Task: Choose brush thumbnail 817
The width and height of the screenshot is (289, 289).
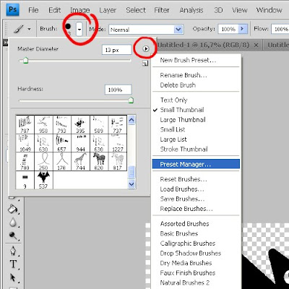Action: pos(118,161)
